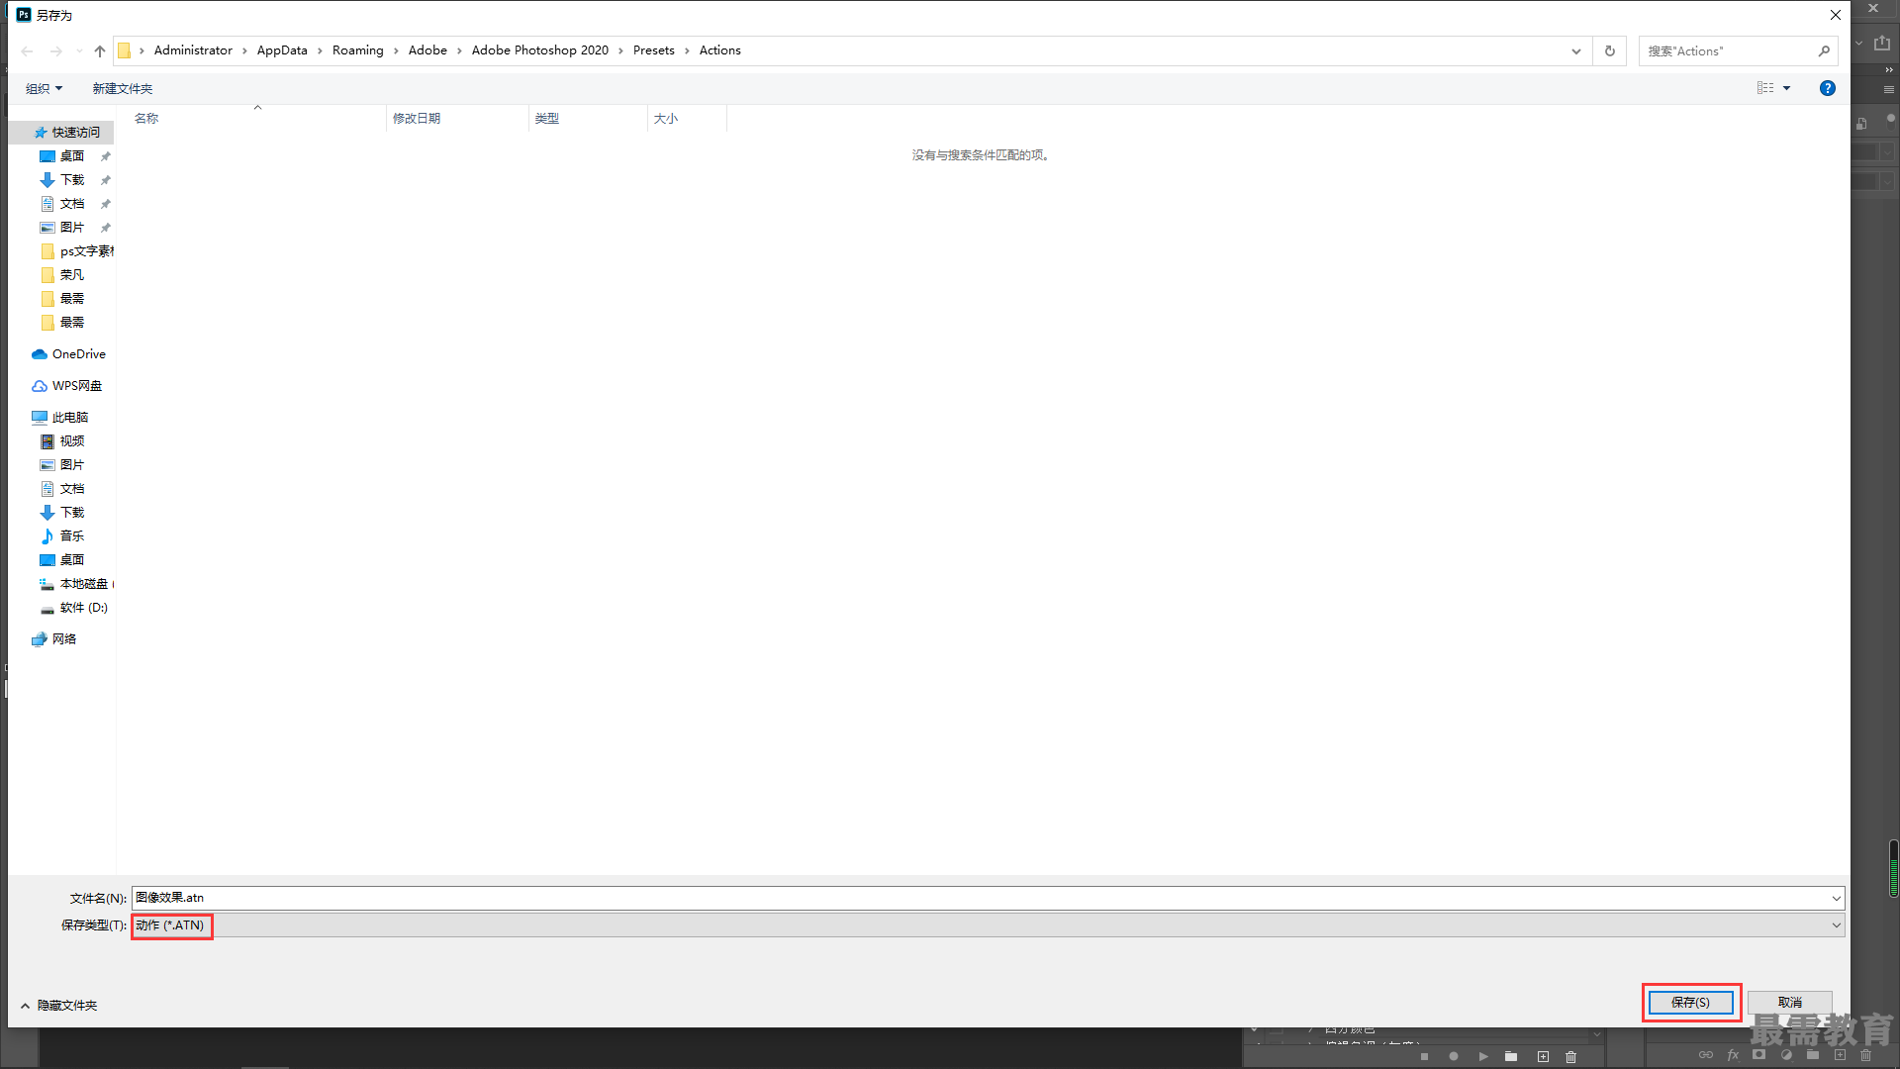Viewport: 1900px width, 1069px height.
Task: Open recent locations dropdown arrow
Action: point(79,50)
